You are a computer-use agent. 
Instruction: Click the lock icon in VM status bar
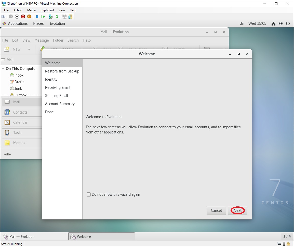click(x=288, y=244)
